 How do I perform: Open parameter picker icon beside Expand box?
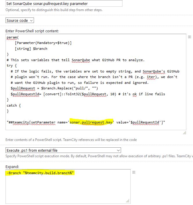pyautogui.click(x=134, y=172)
